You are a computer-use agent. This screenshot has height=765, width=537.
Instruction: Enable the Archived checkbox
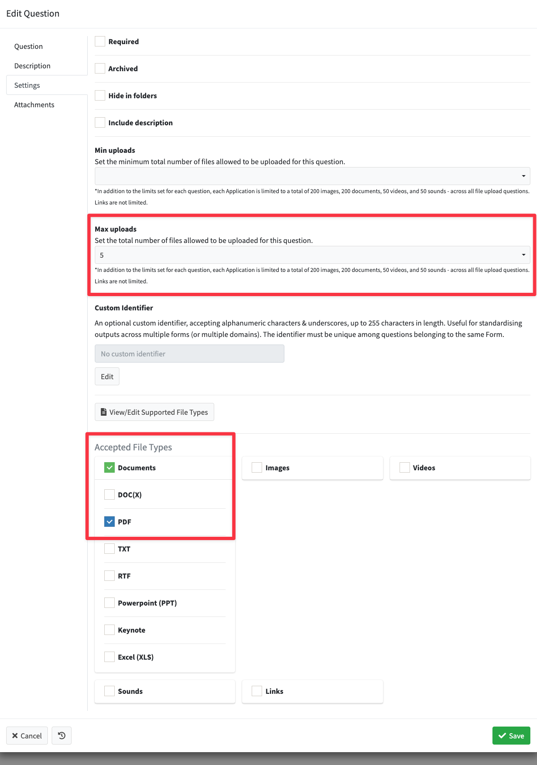[x=100, y=68]
